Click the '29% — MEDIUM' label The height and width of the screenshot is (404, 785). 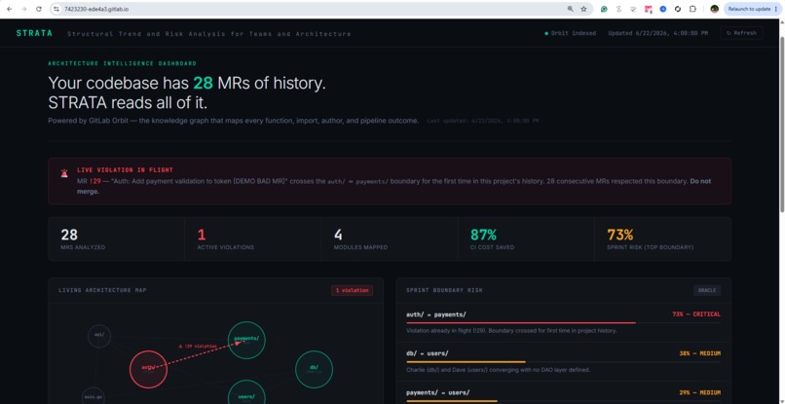700,392
